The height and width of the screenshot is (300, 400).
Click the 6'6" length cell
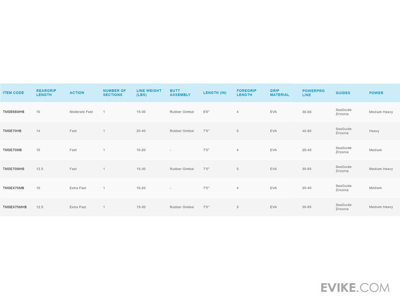click(x=206, y=112)
